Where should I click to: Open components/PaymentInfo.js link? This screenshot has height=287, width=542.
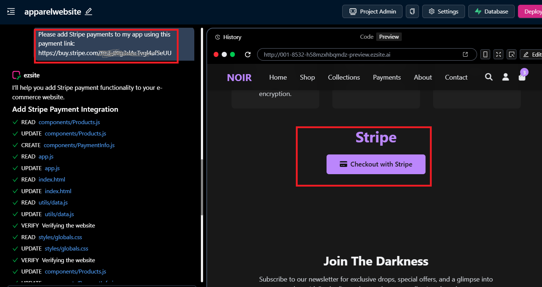[x=79, y=145]
